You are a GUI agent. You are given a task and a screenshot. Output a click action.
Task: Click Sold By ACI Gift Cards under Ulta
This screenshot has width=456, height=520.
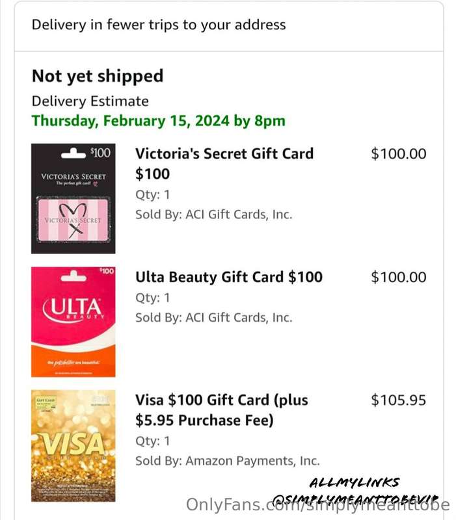tap(214, 318)
